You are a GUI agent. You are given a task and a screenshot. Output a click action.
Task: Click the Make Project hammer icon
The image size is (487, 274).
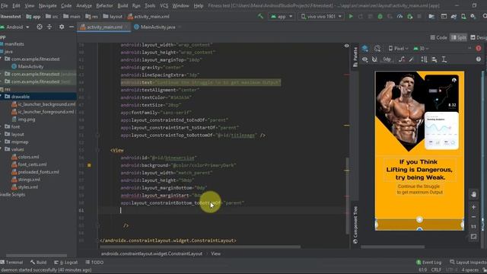click(260, 17)
